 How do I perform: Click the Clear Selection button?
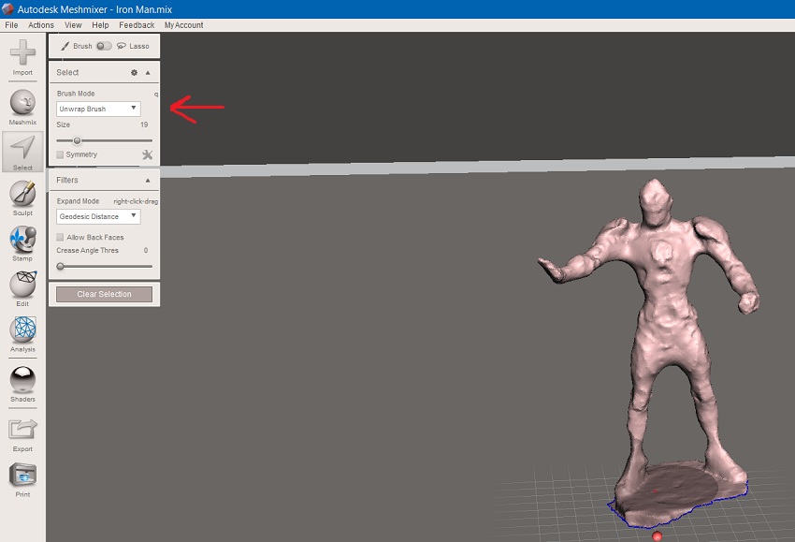point(104,294)
